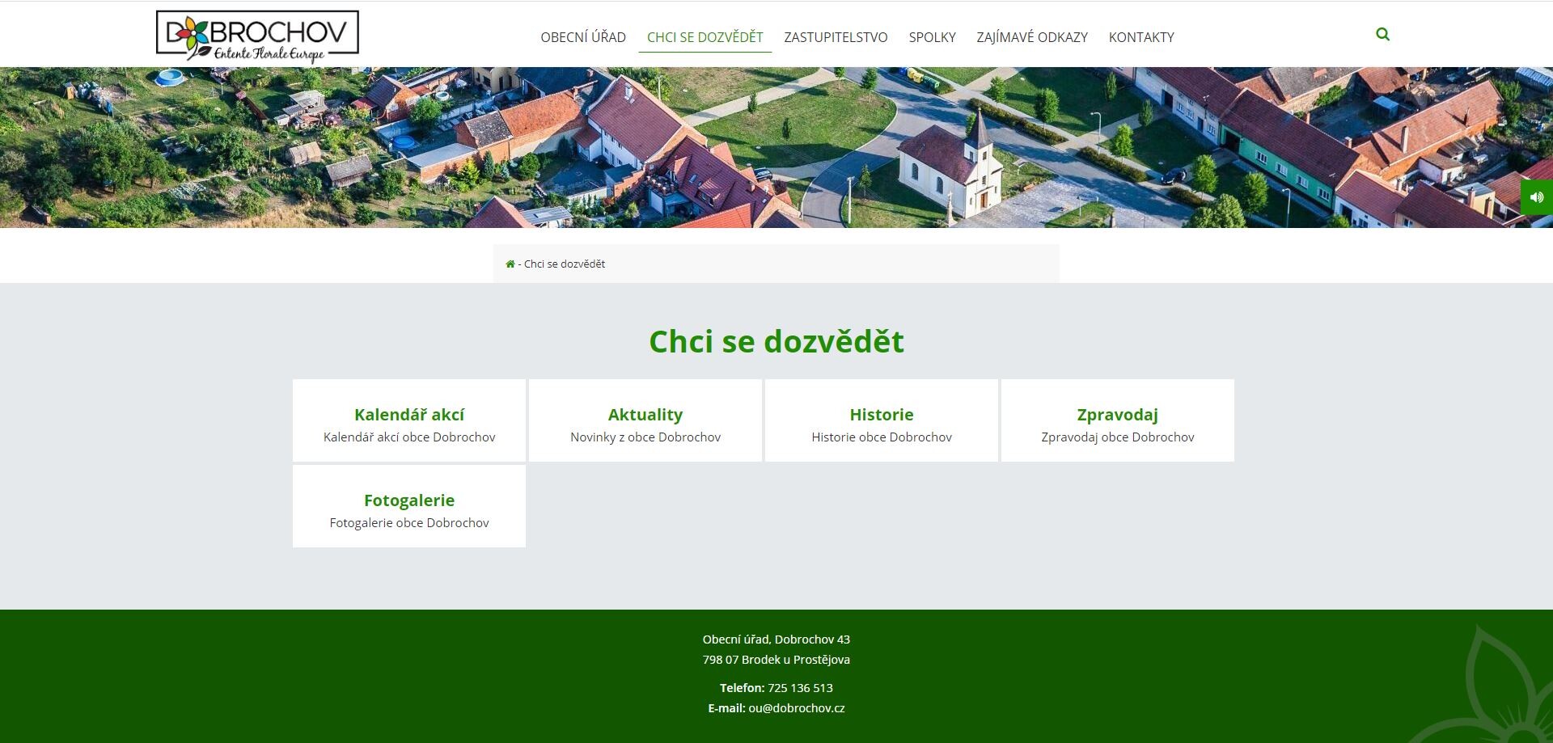1553x743 pixels.
Task: Activate the speaker read-aloud icon
Action: point(1537,197)
